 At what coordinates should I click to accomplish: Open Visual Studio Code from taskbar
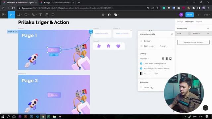point(37,117)
